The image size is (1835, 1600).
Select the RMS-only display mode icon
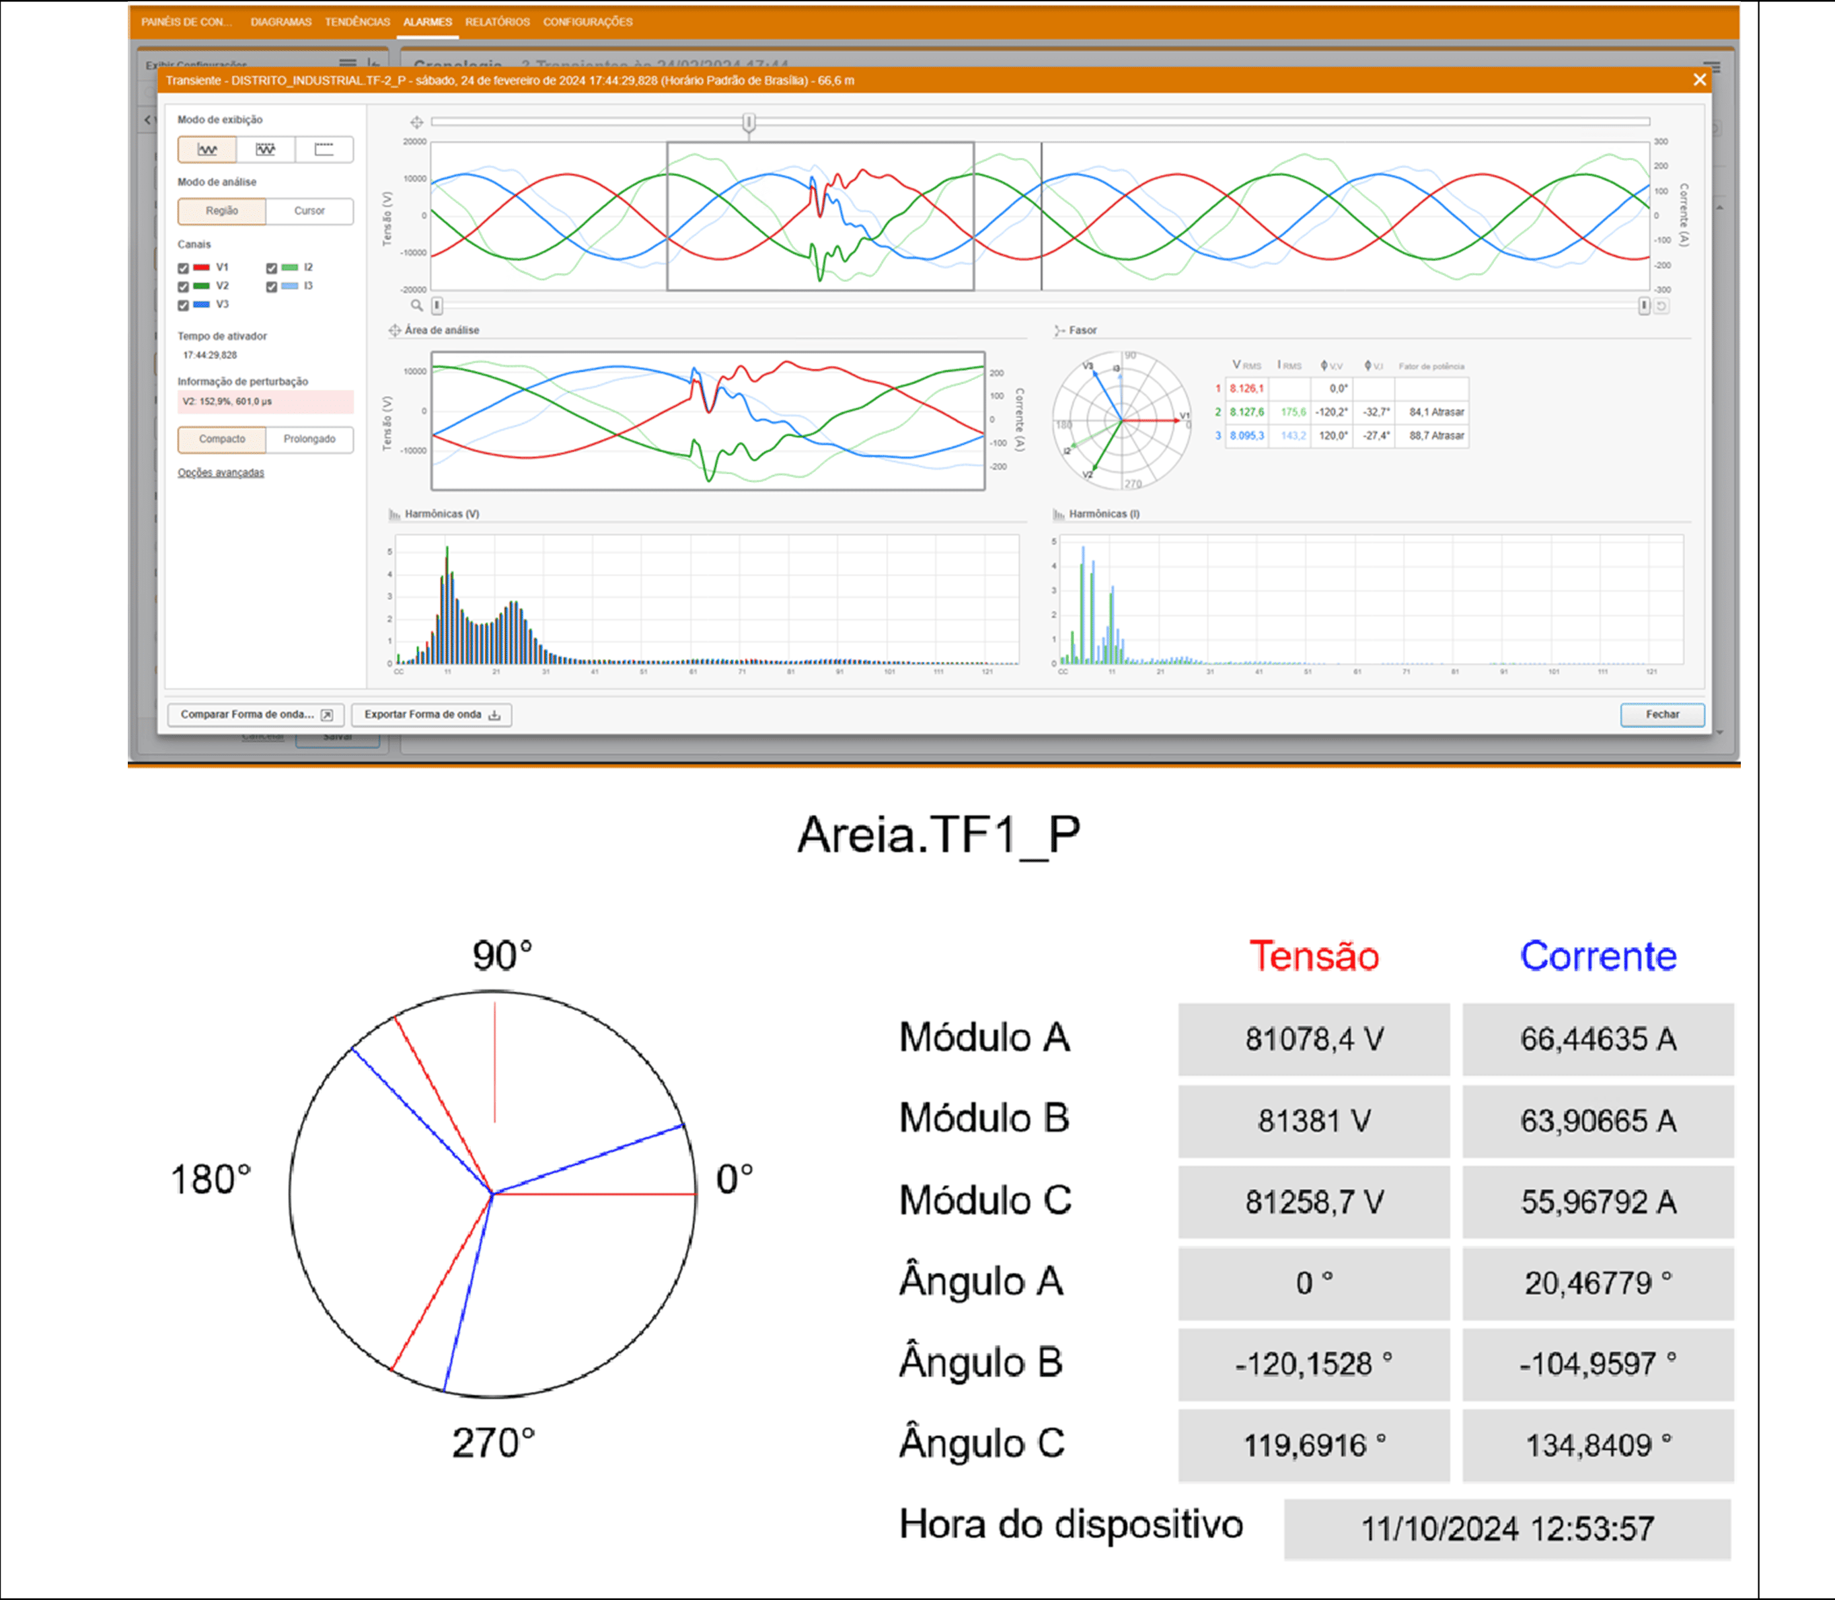point(324,149)
